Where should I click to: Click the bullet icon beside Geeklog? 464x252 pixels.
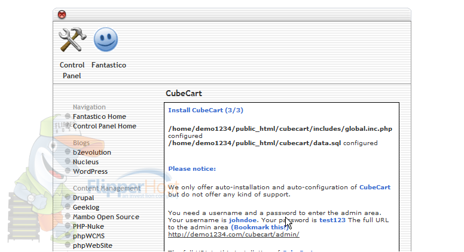pyautogui.click(x=68, y=207)
